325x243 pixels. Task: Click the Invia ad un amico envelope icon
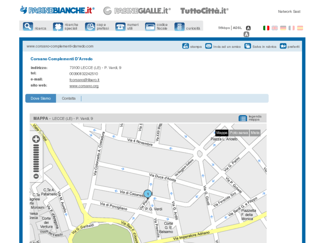(x=208, y=46)
